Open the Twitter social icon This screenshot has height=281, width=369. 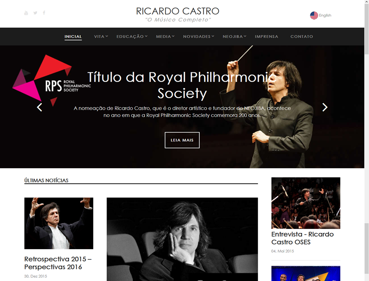click(36, 13)
